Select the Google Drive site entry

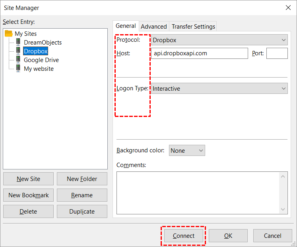click(x=41, y=60)
